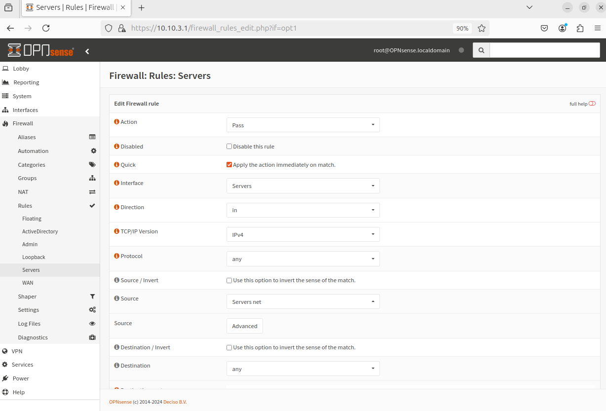
Task: Open the Action dropdown showing Pass
Action: [x=303, y=125]
